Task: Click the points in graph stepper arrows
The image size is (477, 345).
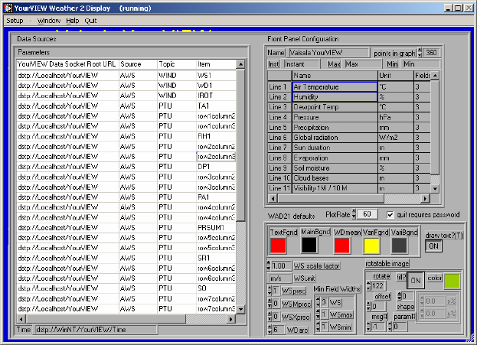Action: [420, 53]
